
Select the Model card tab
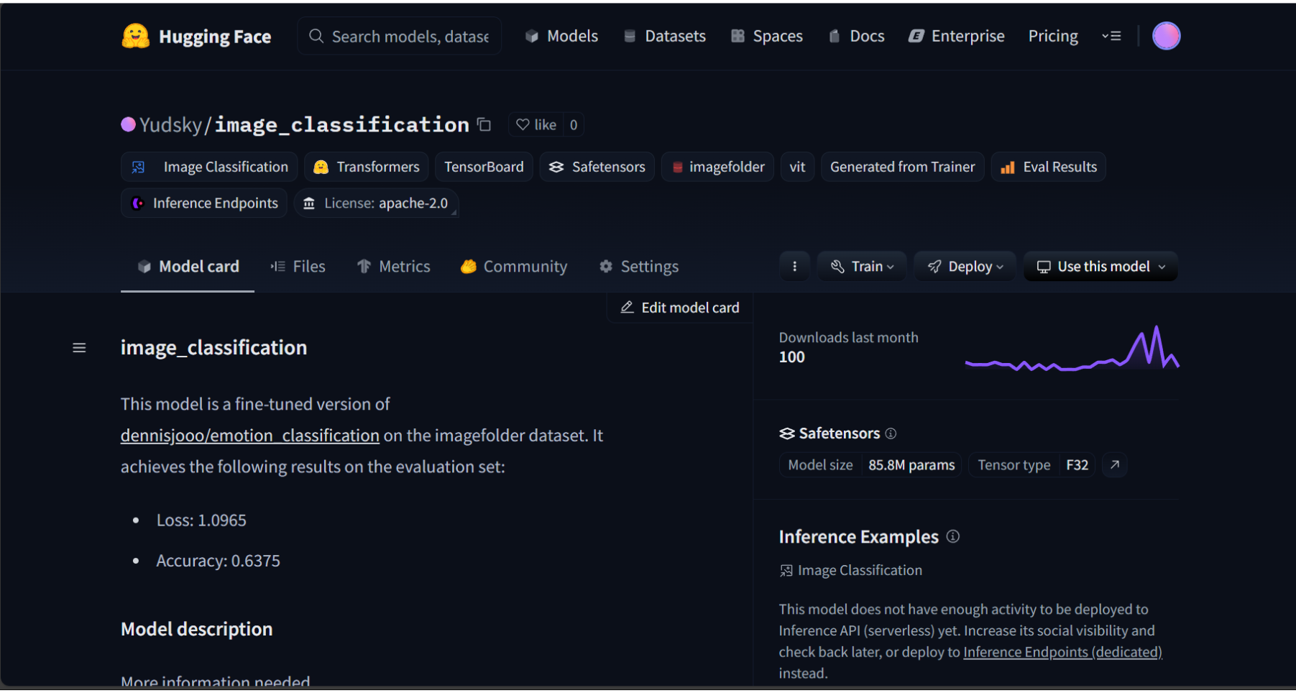click(x=188, y=267)
